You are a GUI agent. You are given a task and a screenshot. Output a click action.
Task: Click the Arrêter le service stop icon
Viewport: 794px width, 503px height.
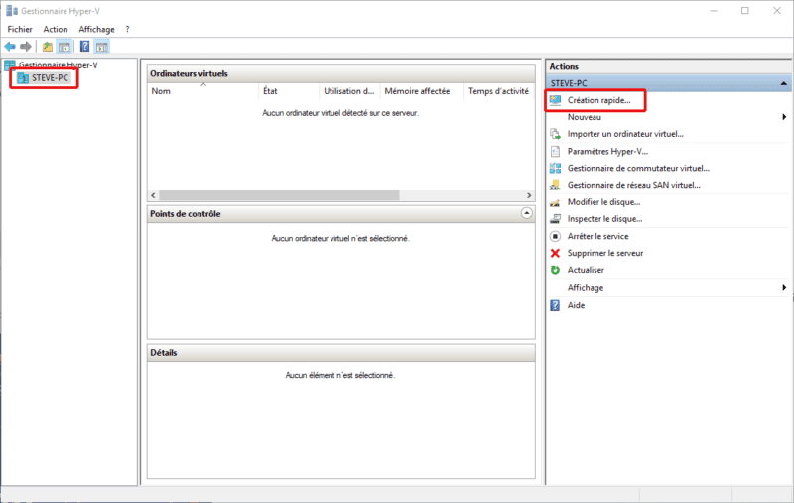(x=556, y=236)
